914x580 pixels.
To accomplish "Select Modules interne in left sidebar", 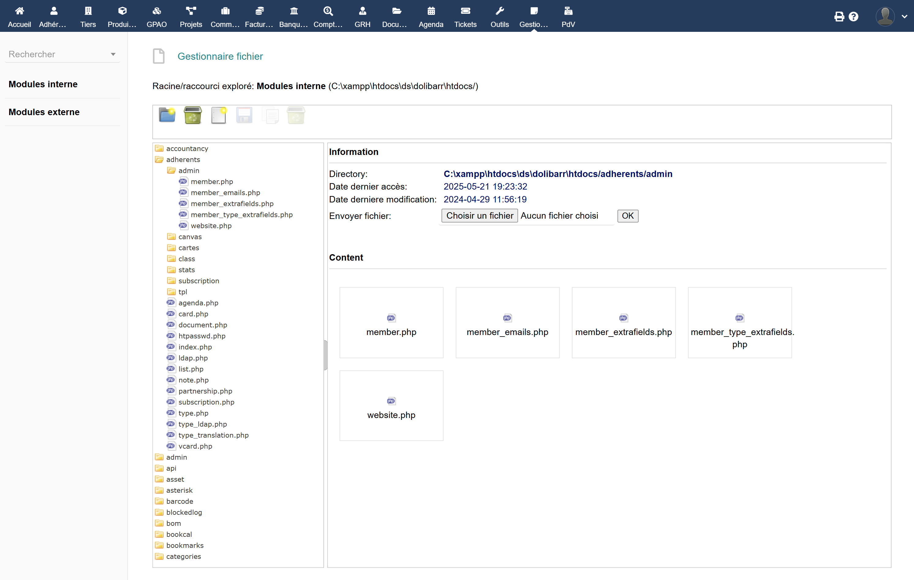I will coord(43,84).
